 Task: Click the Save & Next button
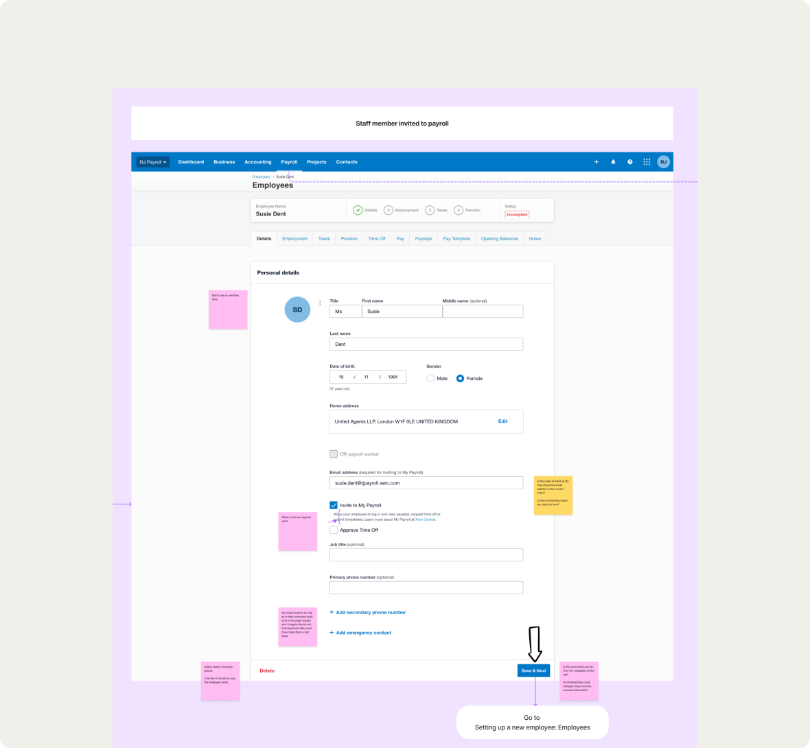click(533, 670)
